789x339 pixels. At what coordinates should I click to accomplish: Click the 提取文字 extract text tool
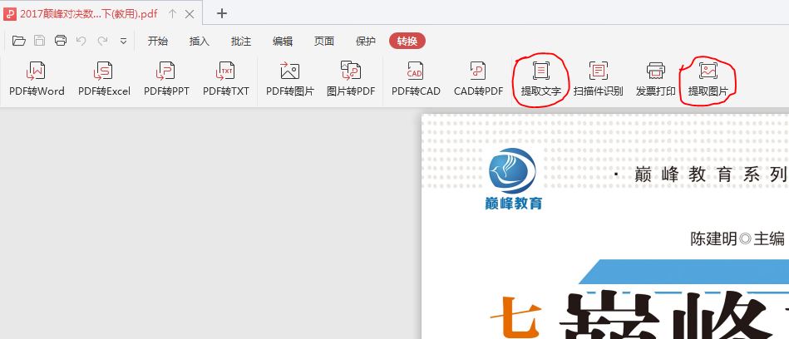click(x=541, y=79)
